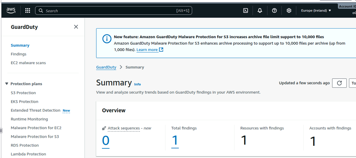Collapse the Protection plans section
Viewport: 356px width, 158px height.
[x=7, y=84]
